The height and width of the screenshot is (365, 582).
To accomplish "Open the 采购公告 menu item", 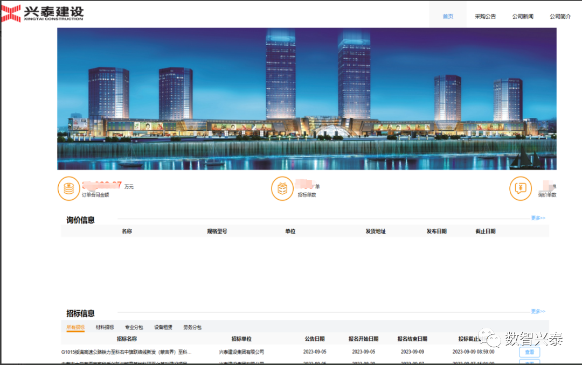I will [x=485, y=17].
